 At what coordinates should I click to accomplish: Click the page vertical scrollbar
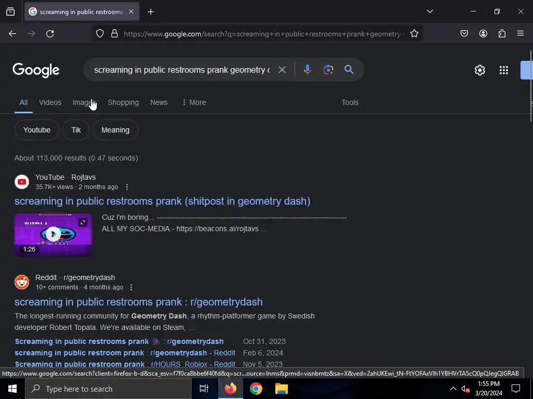531,86
